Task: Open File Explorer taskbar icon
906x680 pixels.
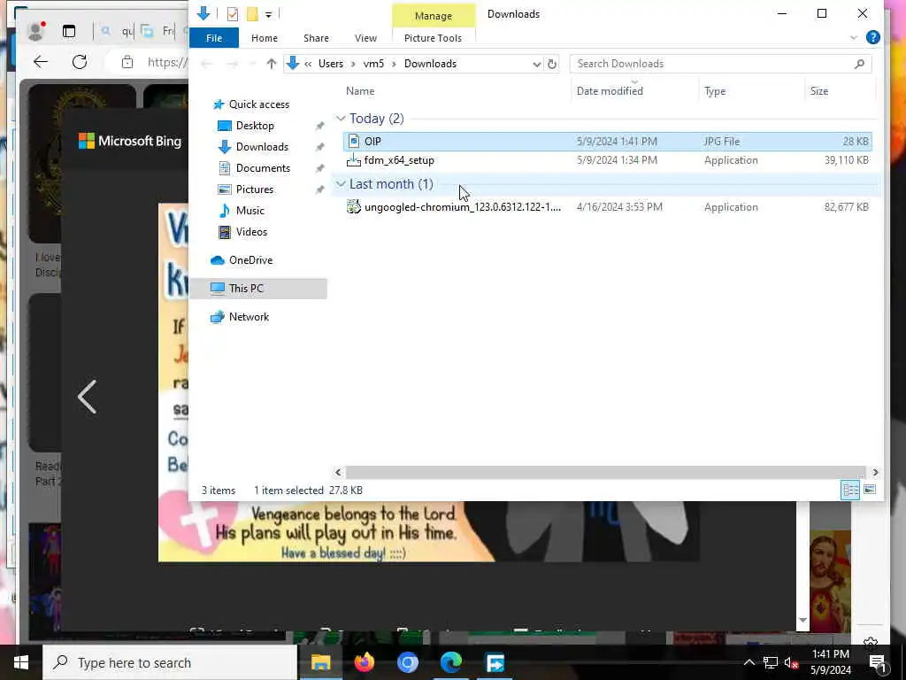Action: 320,662
